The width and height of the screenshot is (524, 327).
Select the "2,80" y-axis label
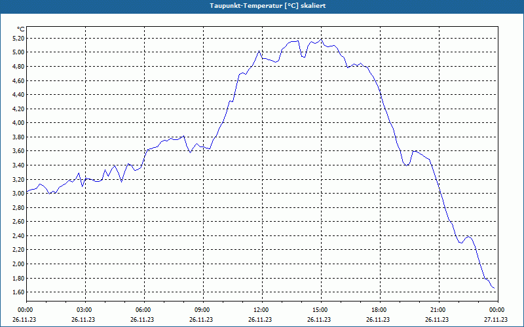18,208
